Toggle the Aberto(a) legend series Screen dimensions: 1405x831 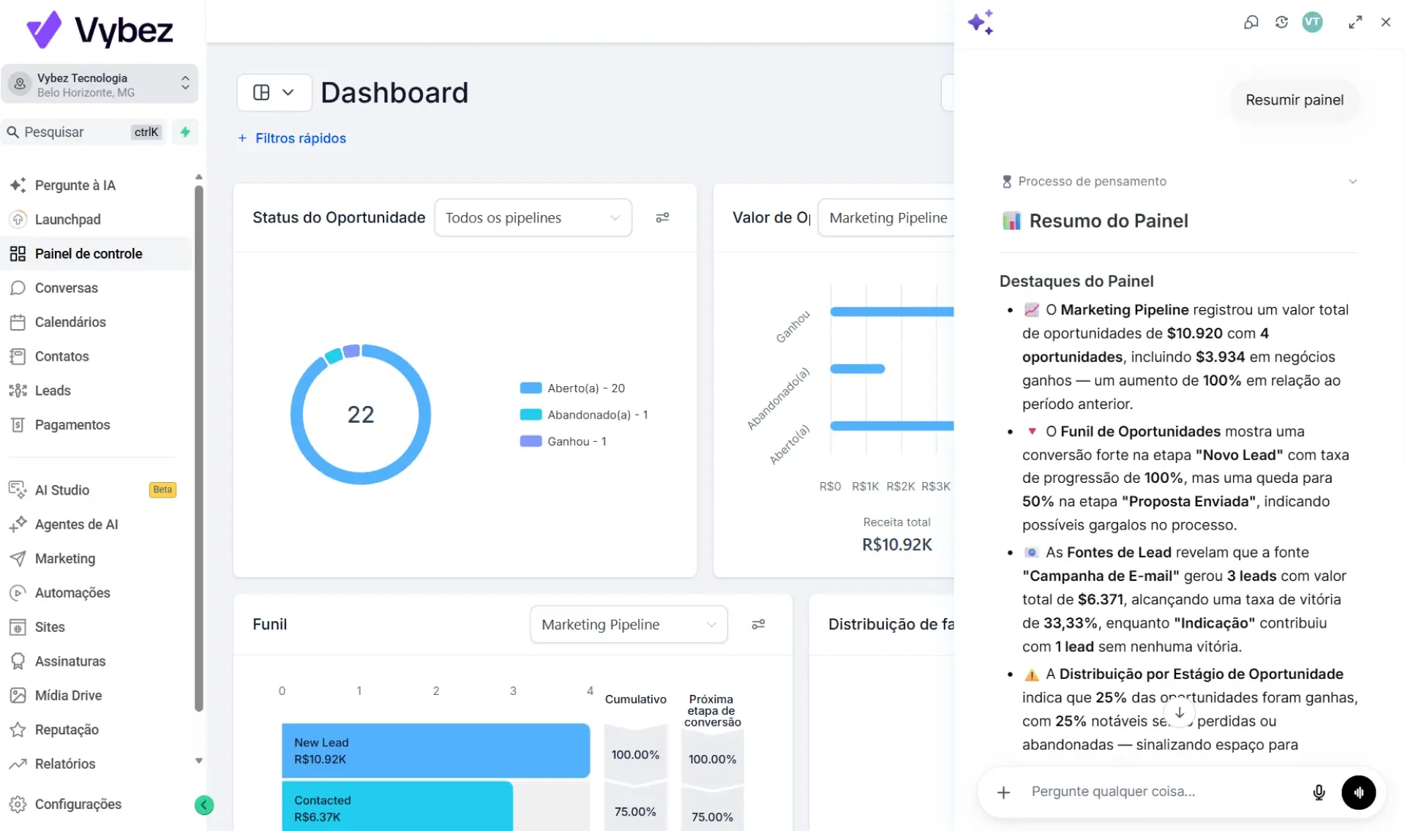[572, 388]
